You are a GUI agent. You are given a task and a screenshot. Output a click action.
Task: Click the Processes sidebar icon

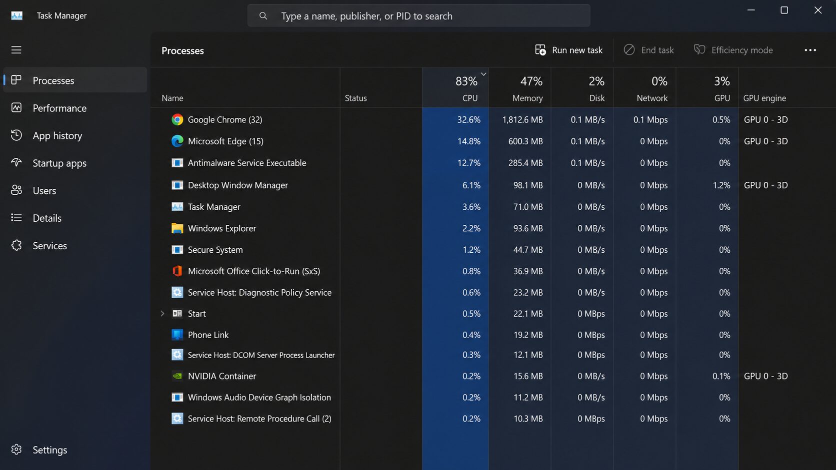point(16,80)
